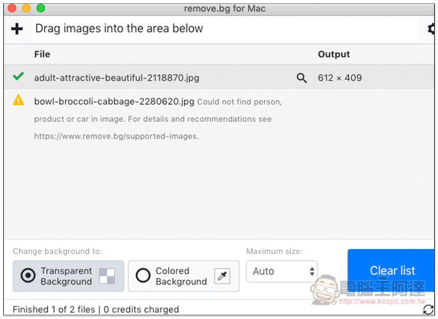Click the transparent checkerboard preview icon
438x319 pixels.
click(107, 276)
